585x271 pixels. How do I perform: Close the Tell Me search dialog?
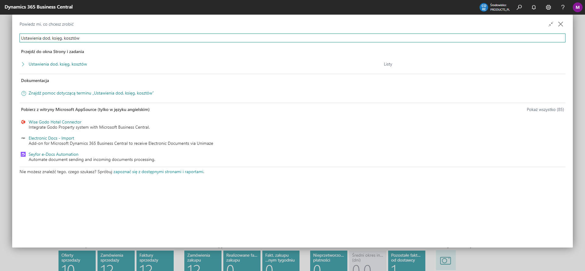click(561, 24)
